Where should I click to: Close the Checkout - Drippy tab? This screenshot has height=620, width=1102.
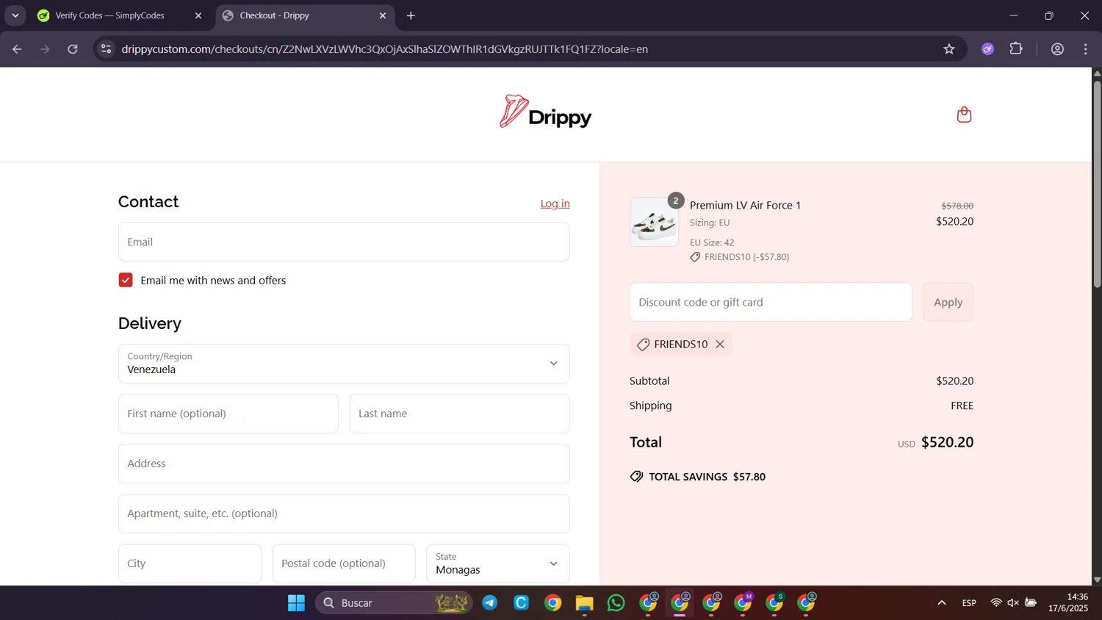[382, 15]
